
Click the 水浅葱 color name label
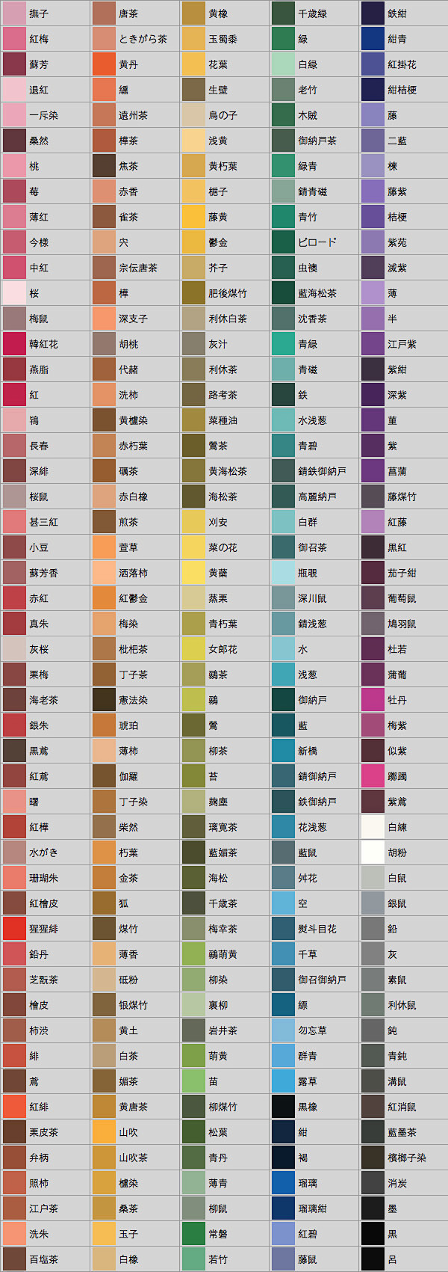(312, 420)
